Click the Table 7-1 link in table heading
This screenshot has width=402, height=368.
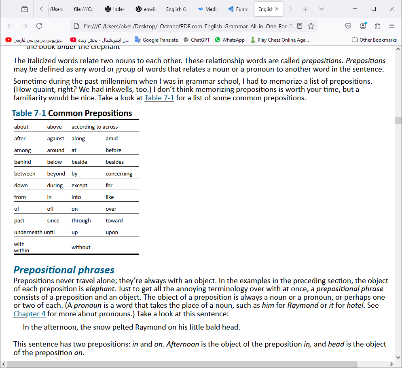(x=29, y=113)
